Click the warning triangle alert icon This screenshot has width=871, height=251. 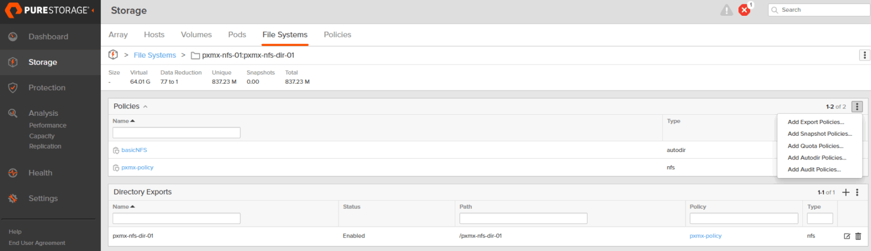pos(726,10)
